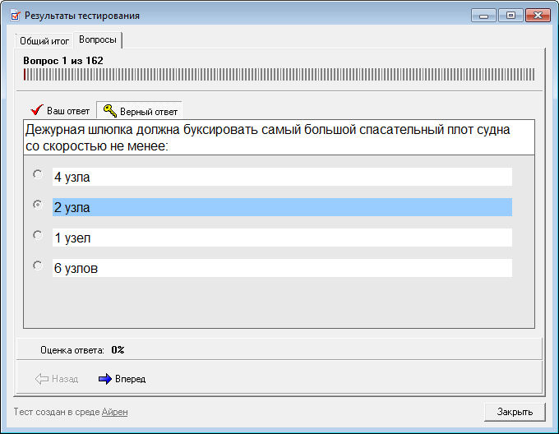Maximize the results window
The image size is (559, 434).
point(510,16)
